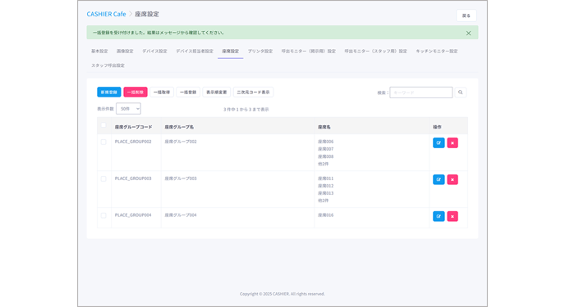The width and height of the screenshot is (565, 307).
Task: Open the CASHIER Cafe breadcrumb link
Action: click(106, 14)
